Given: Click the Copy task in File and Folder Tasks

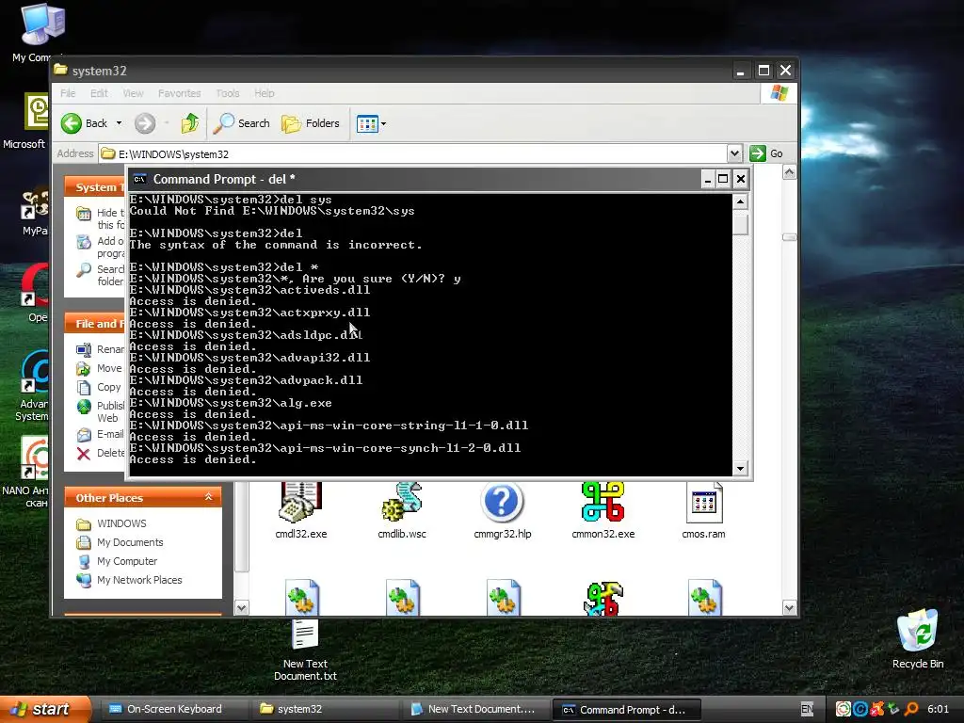Looking at the screenshot, I should 99,387.
